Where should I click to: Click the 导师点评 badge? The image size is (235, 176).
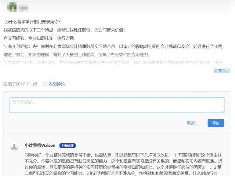(x=68, y=146)
